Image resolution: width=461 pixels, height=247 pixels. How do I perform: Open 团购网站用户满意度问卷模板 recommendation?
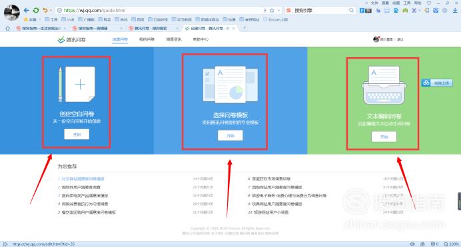[x=277, y=187]
